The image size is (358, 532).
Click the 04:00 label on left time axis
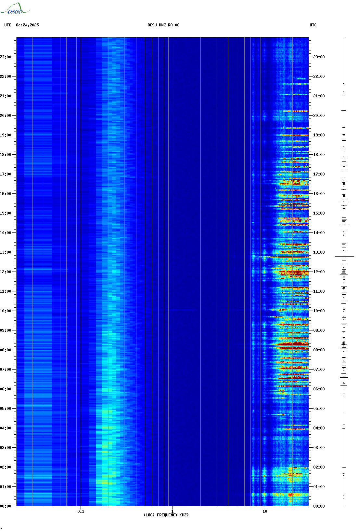pos(6,428)
